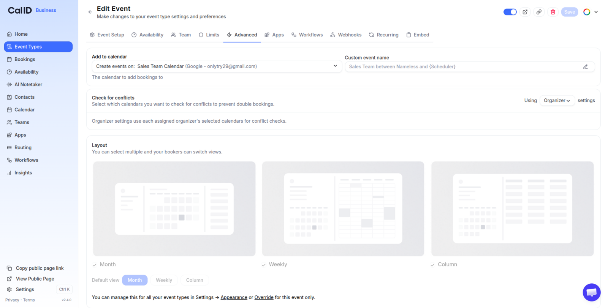Open the Webhooks tab
Image resolution: width=608 pixels, height=308 pixels.
pos(346,35)
